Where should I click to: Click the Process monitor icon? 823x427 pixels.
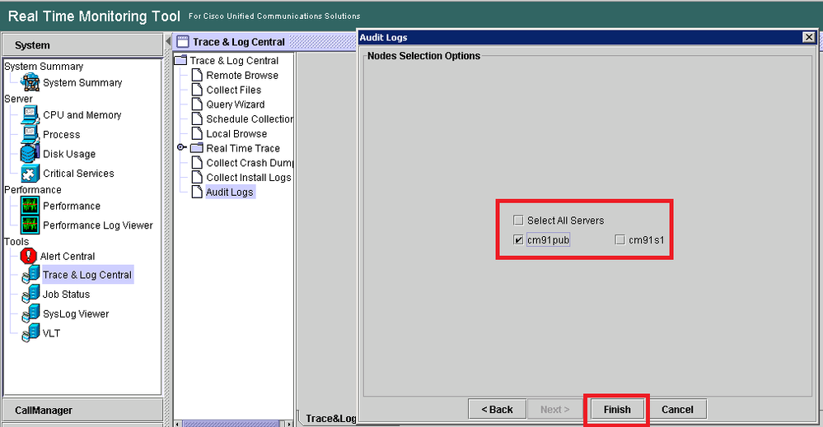pyautogui.click(x=30, y=134)
